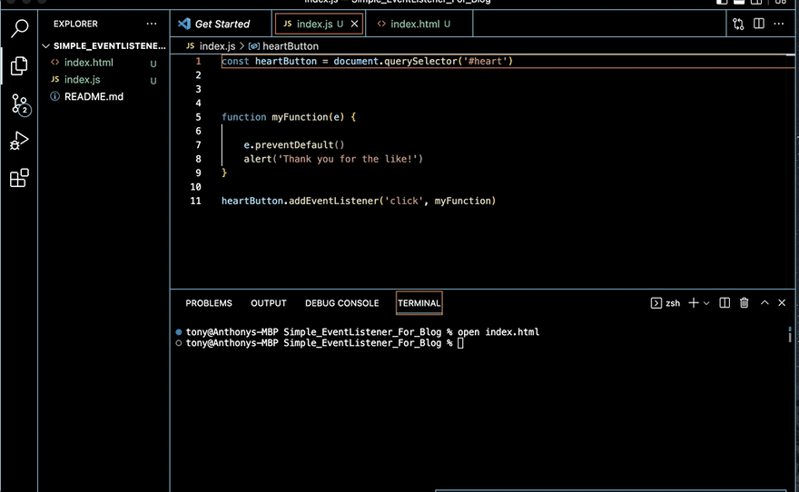Open README.md in the Explorer tree
The height and width of the screenshot is (492, 799).
point(94,96)
